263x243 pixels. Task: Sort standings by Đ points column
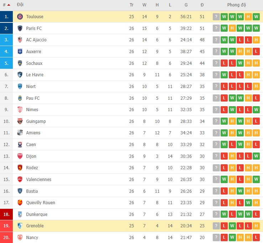point(202,5)
